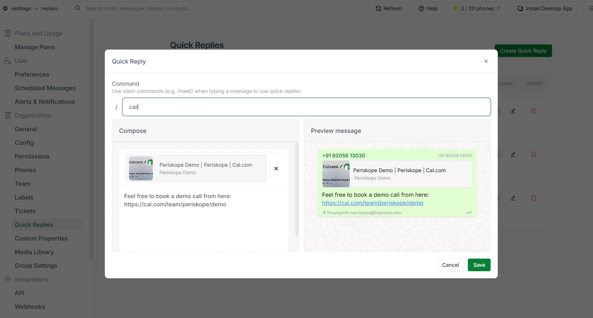
Task: Click the Plans and Usage building icon
Action: 8,33
